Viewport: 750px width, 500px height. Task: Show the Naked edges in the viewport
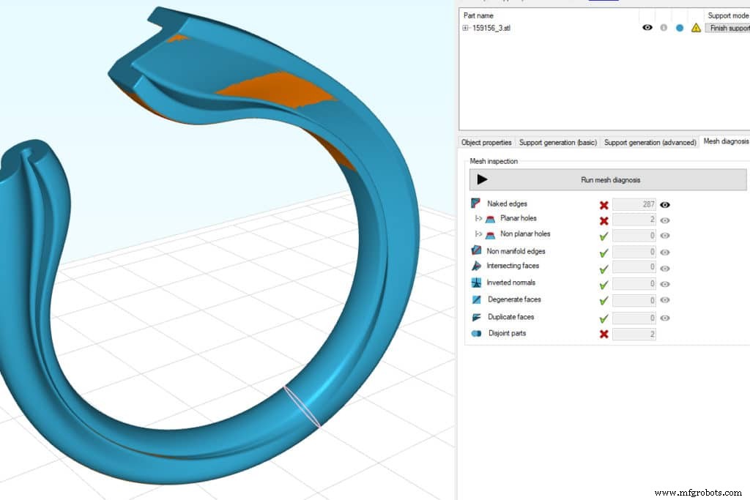[664, 205]
